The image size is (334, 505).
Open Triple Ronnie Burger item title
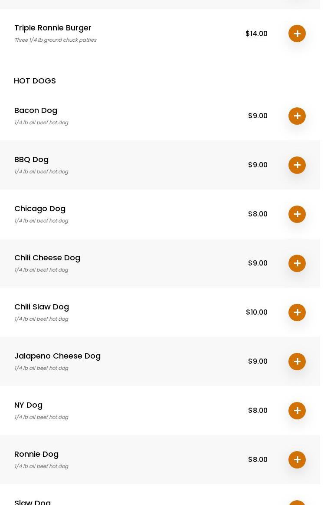[53, 28]
